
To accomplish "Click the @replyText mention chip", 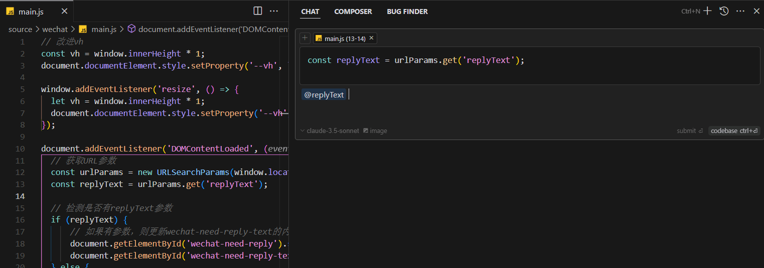I will click(324, 95).
